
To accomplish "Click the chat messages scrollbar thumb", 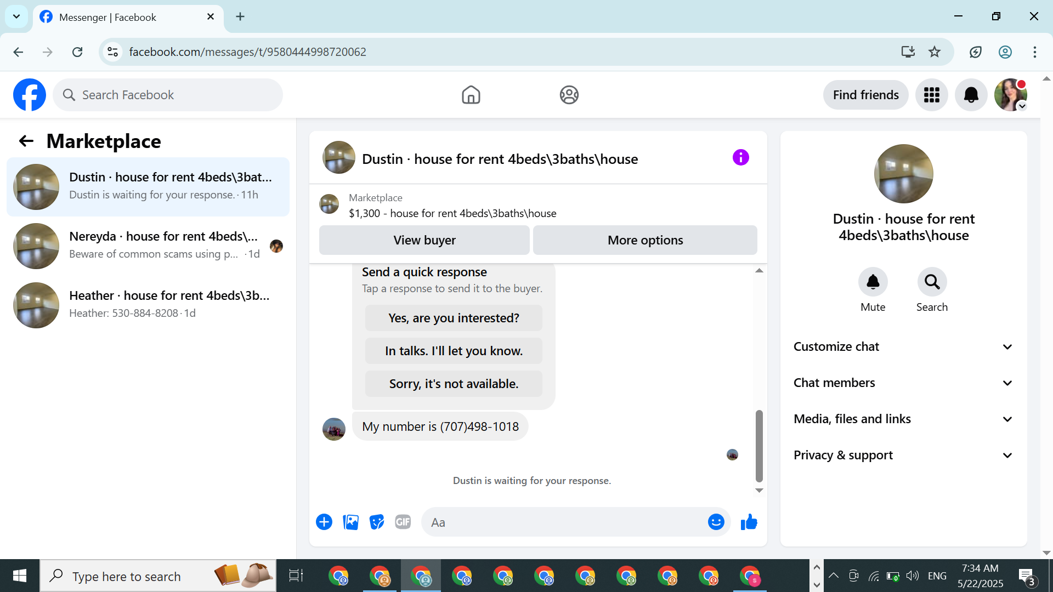I will tap(760, 446).
